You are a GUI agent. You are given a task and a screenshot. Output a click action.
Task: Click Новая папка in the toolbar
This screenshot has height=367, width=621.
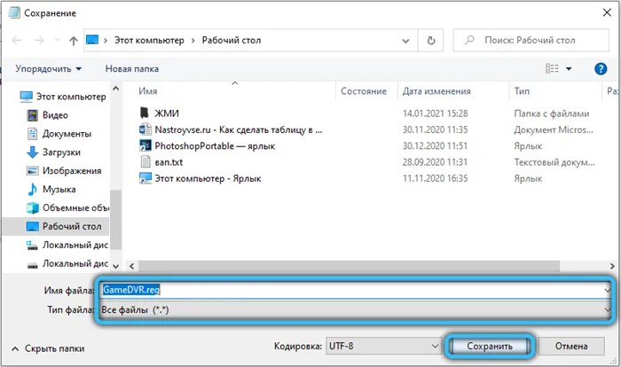[x=131, y=68]
